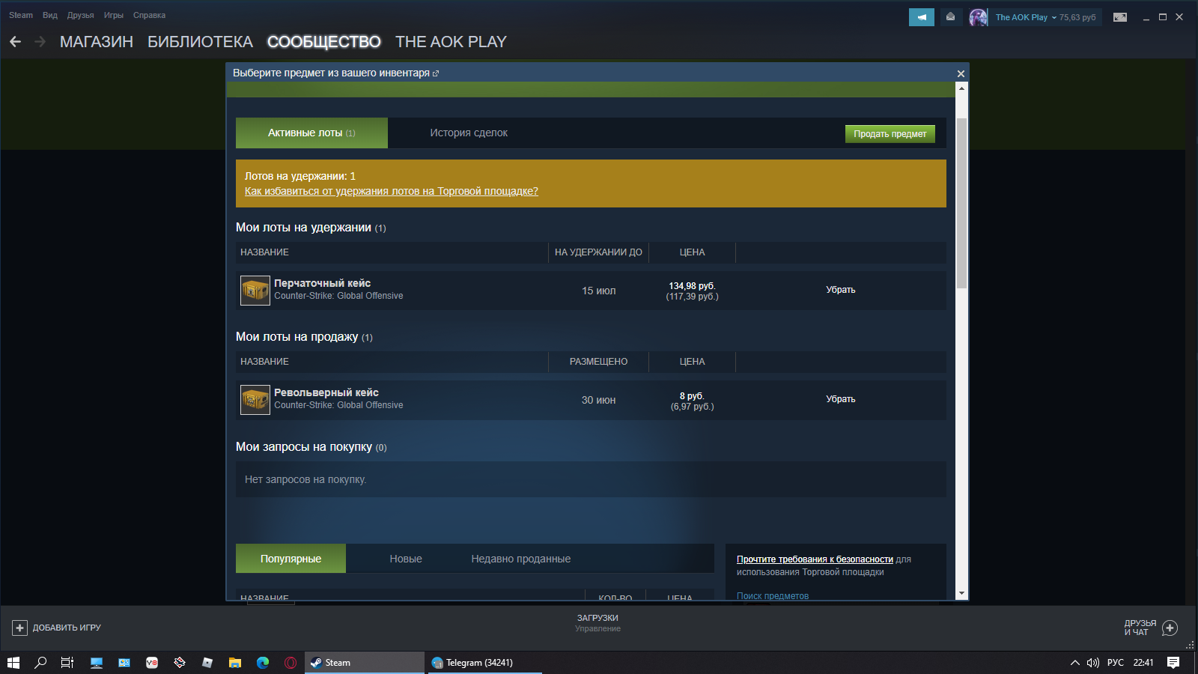Open the Windows Start menu
Screen dimensions: 1198x674
click(13, 663)
